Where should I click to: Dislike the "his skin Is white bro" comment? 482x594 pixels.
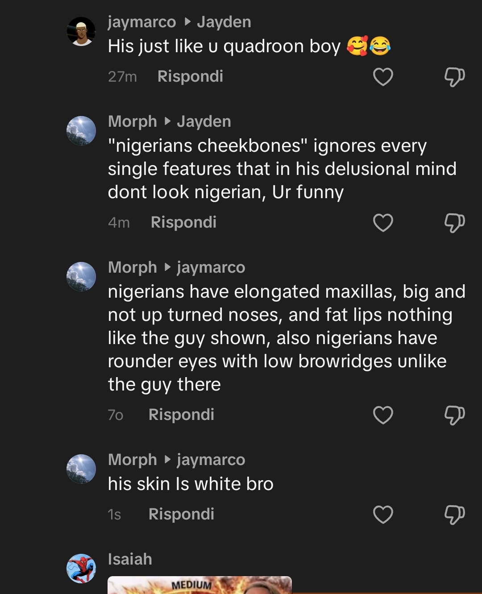pyautogui.click(x=454, y=515)
